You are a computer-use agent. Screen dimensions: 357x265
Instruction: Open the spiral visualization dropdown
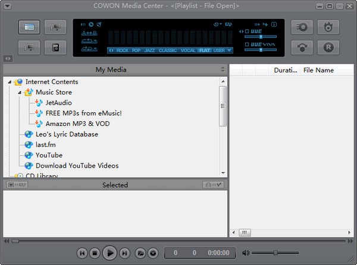pyautogui.click(x=218, y=24)
